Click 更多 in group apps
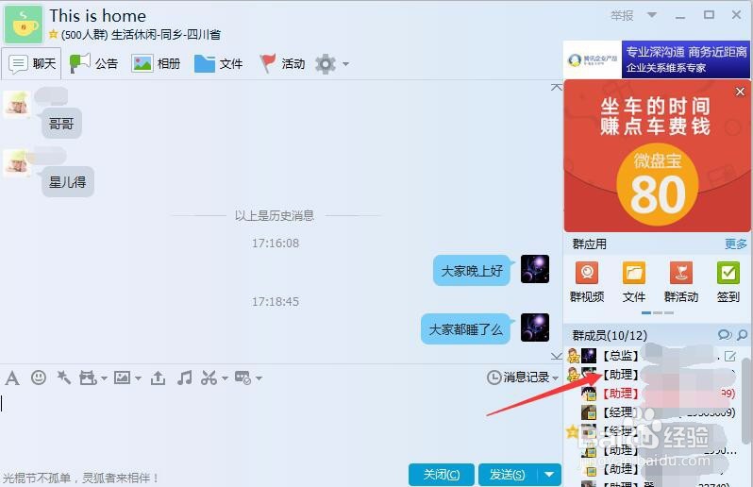 (x=736, y=244)
